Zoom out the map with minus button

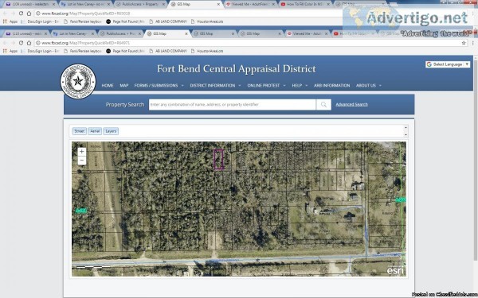(x=82, y=161)
